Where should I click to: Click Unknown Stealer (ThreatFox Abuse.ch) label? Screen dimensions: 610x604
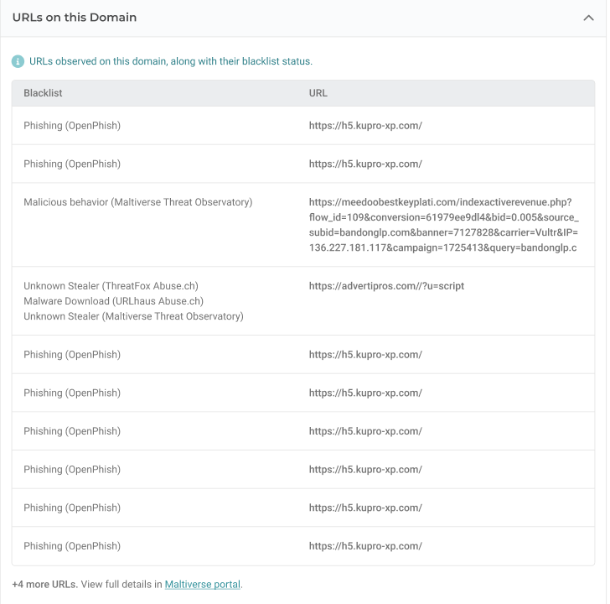coord(111,286)
